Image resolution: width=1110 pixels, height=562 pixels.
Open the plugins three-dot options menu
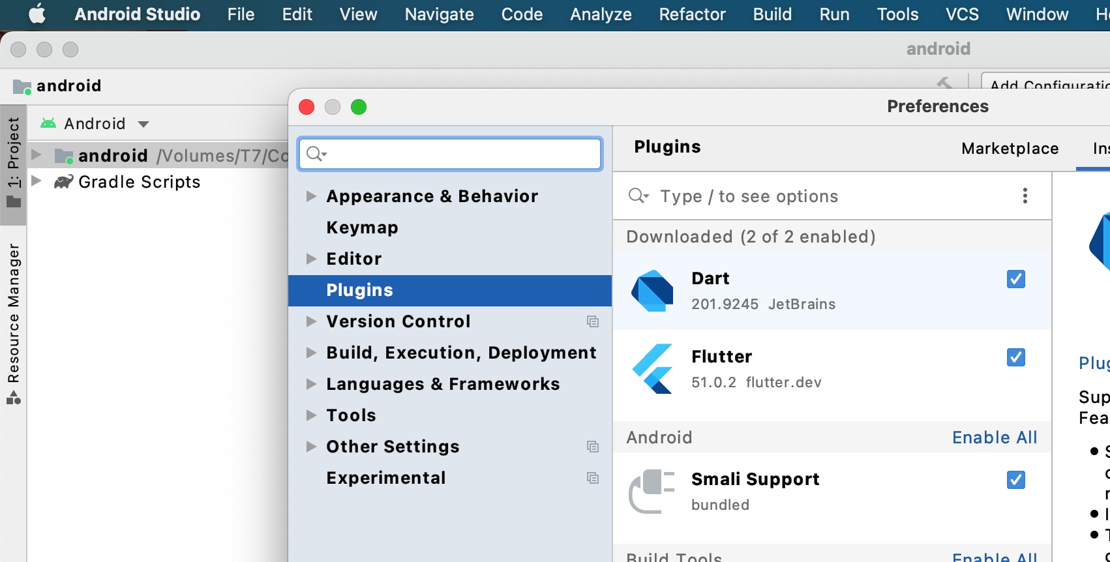pyautogui.click(x=1025, y=196)
